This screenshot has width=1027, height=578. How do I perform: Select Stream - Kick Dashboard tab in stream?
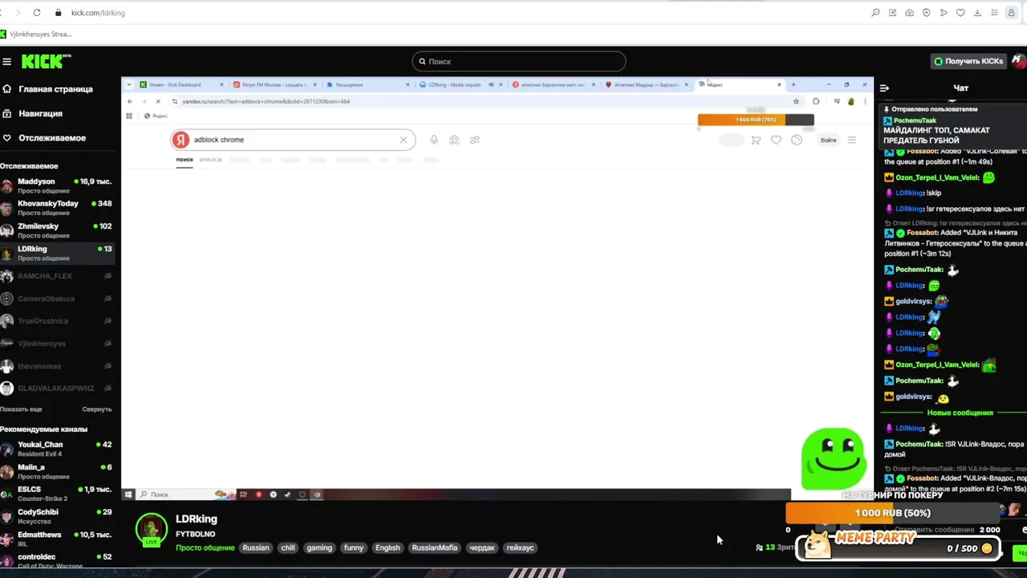180,84
